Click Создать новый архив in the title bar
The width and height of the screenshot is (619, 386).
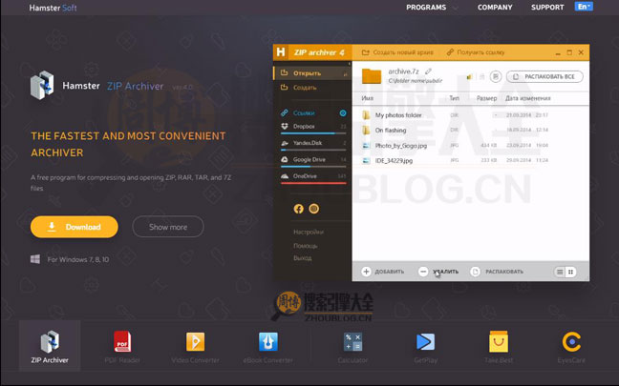tap(397, 52)
